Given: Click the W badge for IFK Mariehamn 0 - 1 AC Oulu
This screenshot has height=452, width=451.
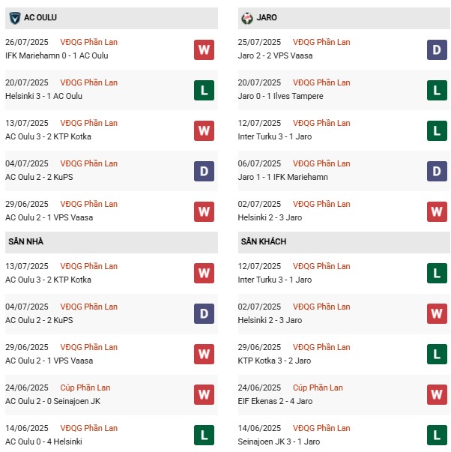Looking at the screenshot, I should click(x=204, y=49).
